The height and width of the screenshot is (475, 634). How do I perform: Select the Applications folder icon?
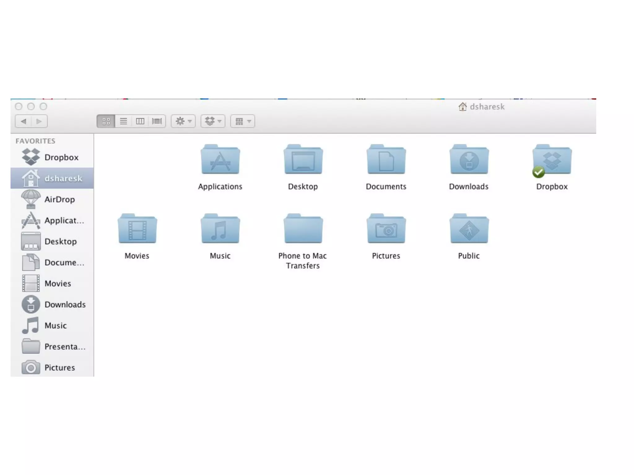(x=220, y=160)
